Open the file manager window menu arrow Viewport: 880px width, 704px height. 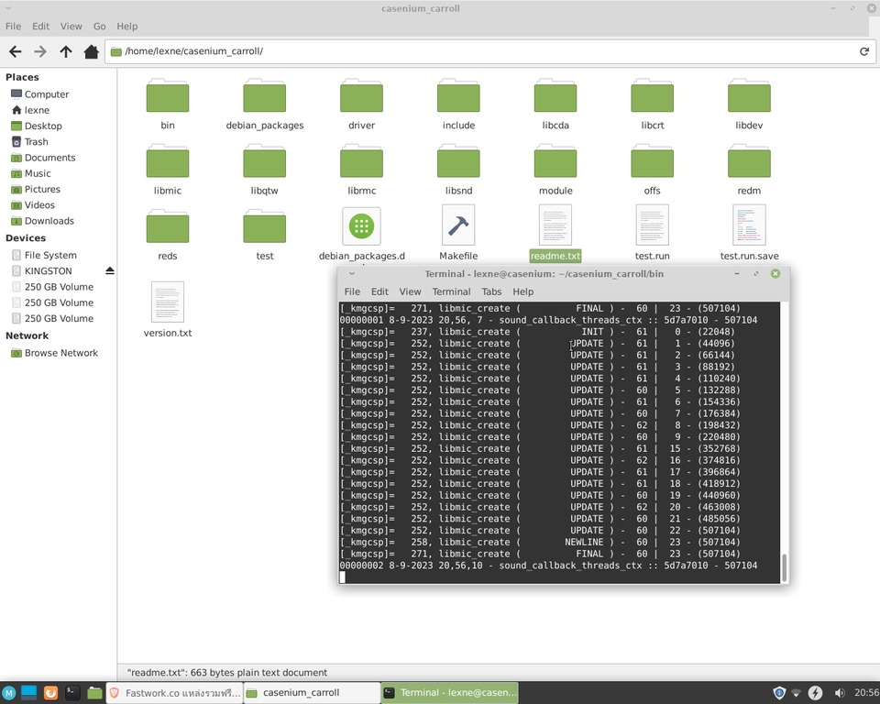pyautogui.click(x=8, y=8)
